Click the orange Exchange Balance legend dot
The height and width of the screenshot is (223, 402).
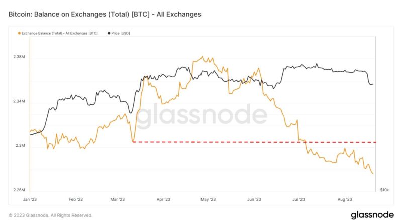19,33
